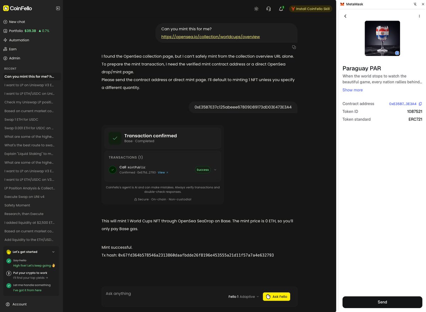Open the opensea.io worldcups collection link
The height and width of the screenshot is (312, 426).
pos(211,36)
